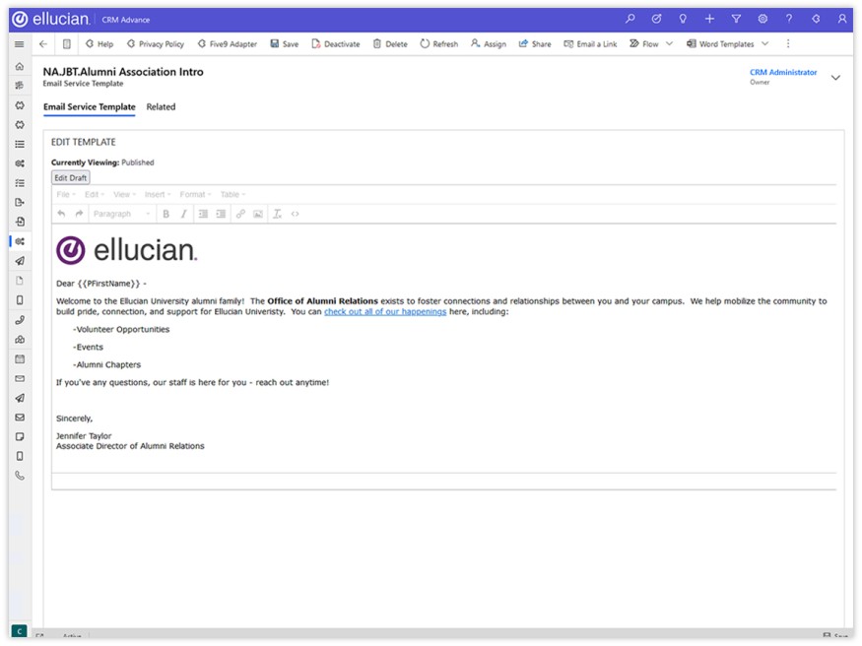Open the search icon in header
Screen dimensions: 862x646
pos(630,19)
